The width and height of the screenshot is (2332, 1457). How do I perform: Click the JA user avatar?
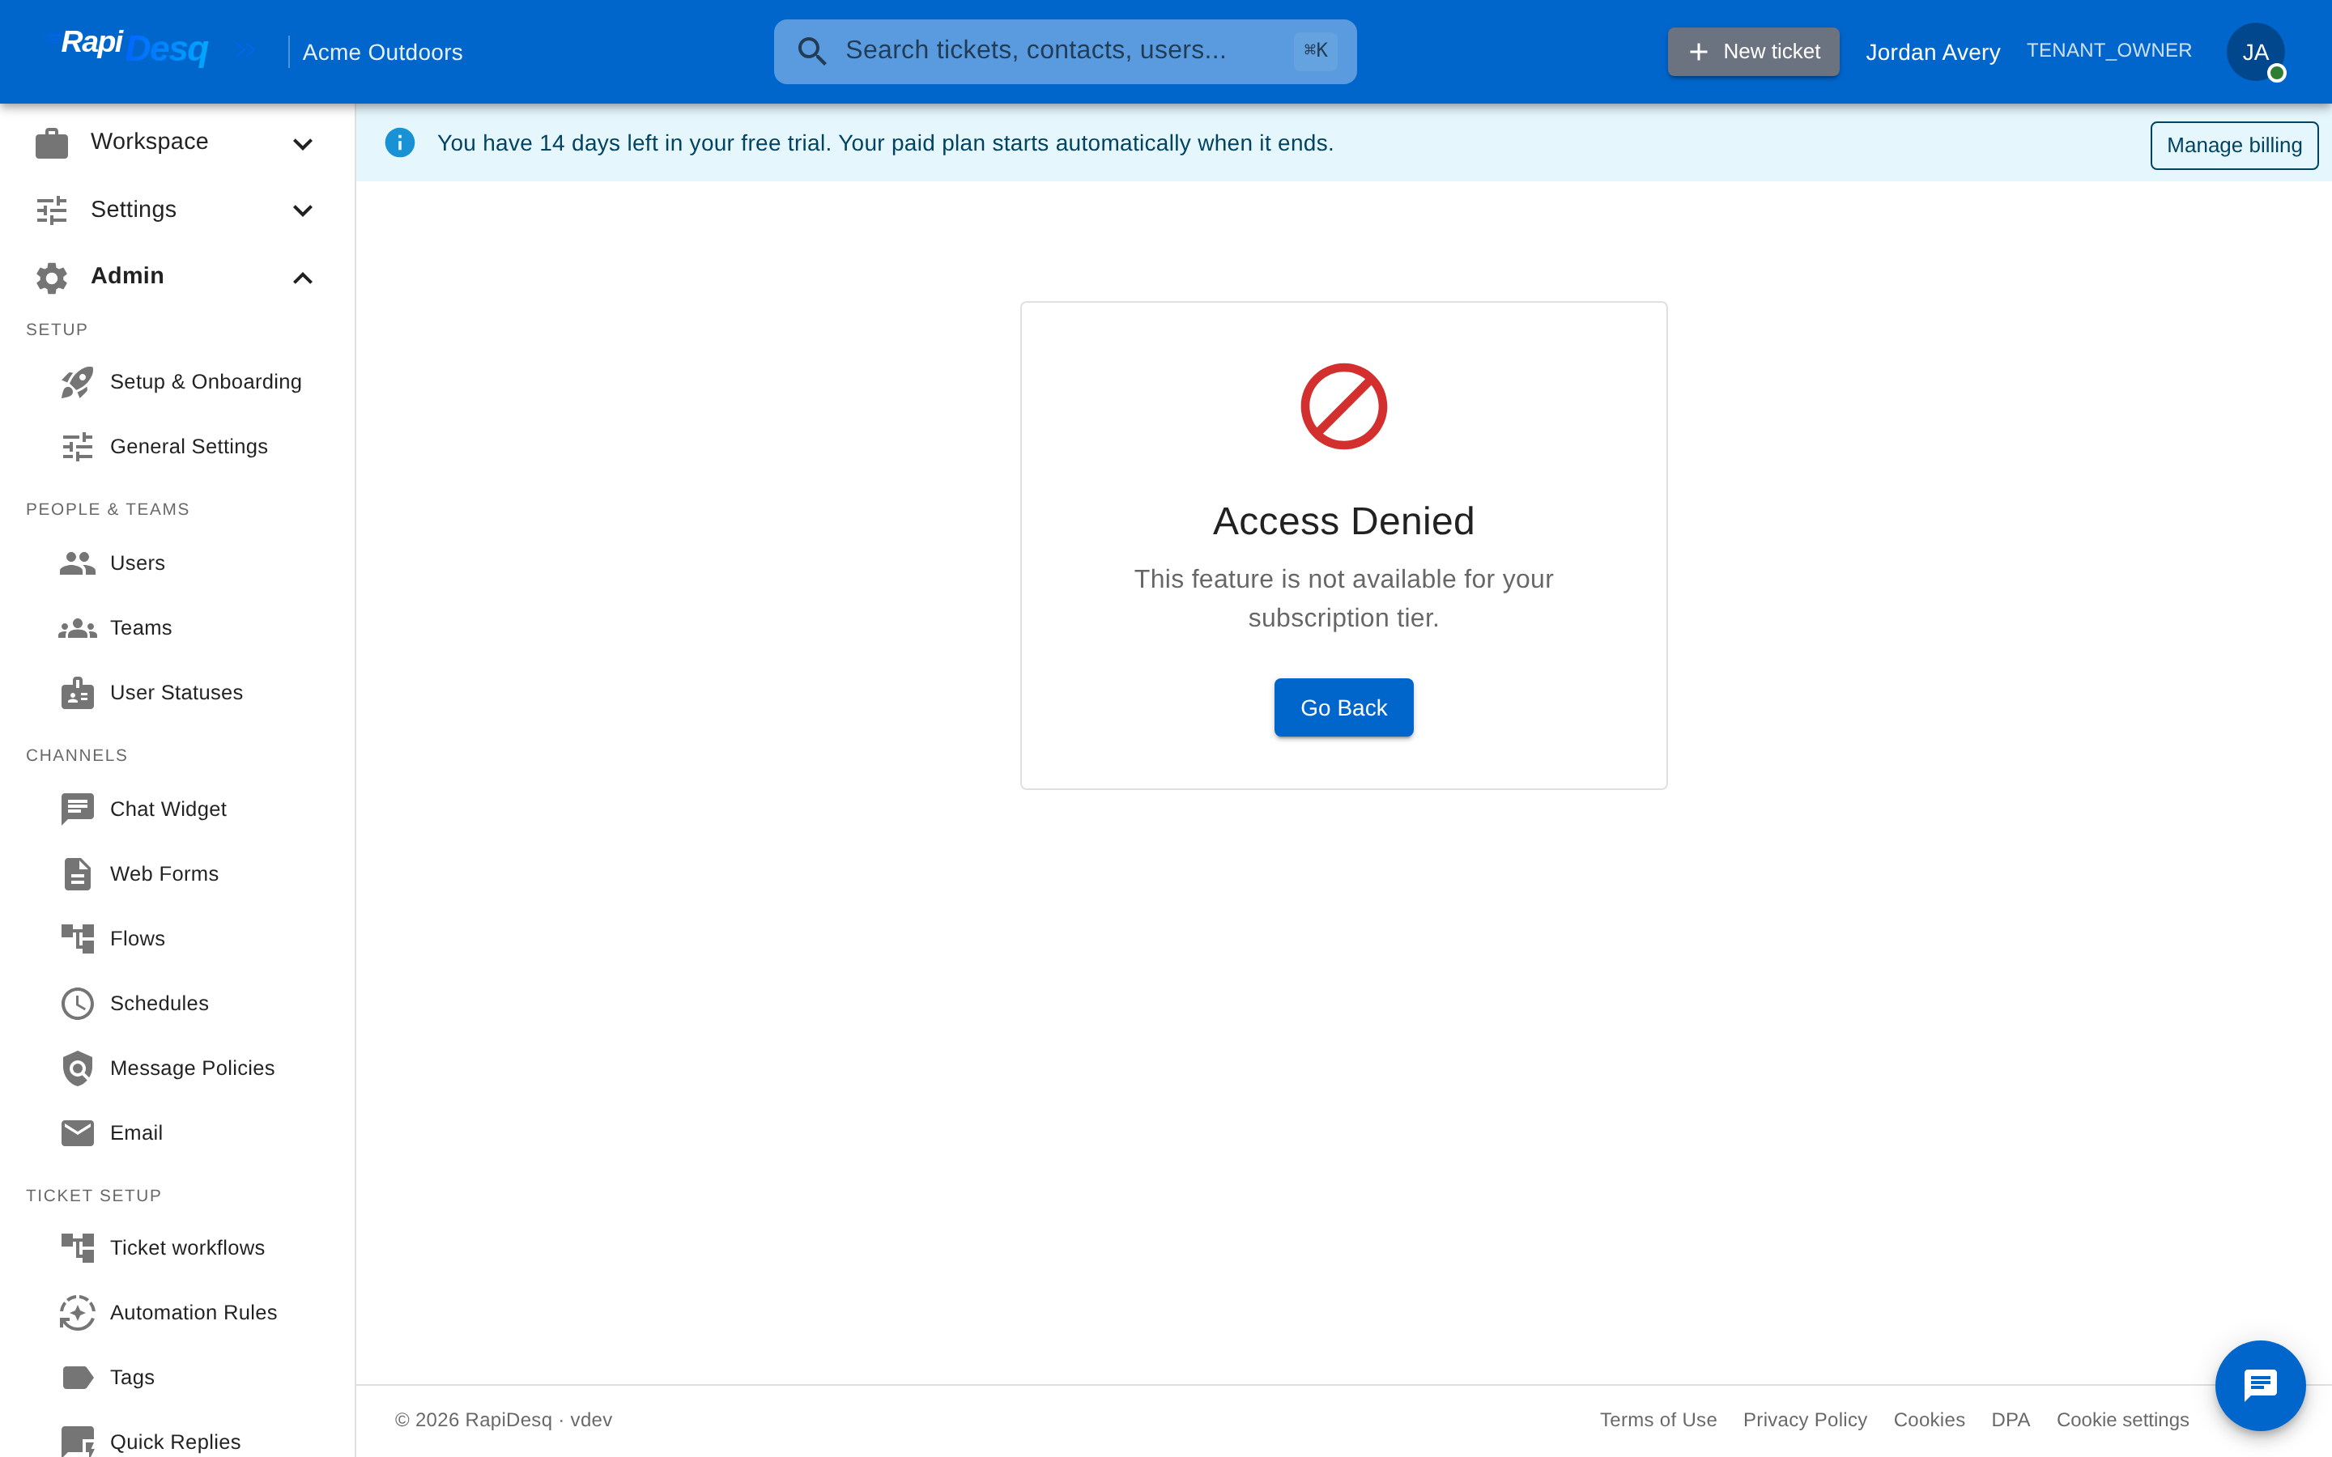click(x=2255, y=52)
